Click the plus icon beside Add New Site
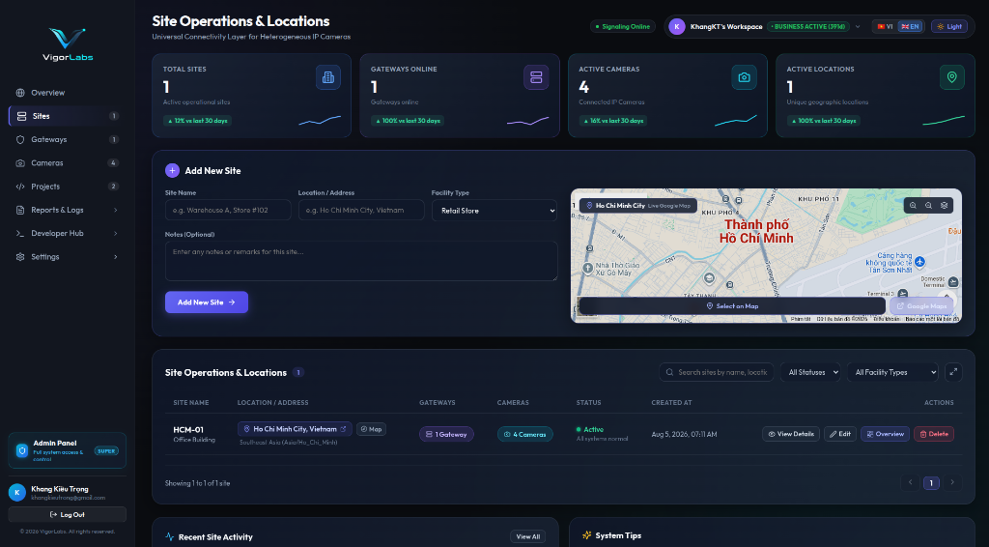 [172, 170]
